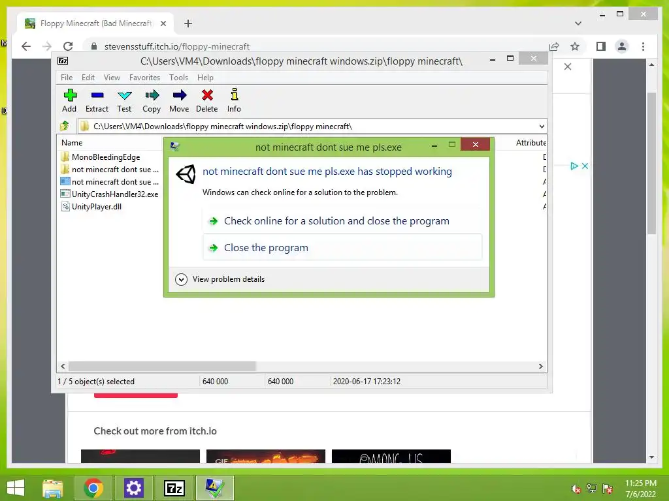Expand the 7-Zip address path dropdown

[542, 127]
